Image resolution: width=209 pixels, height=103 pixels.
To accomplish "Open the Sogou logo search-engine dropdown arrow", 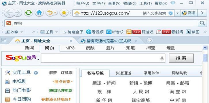I will click(x=38, y=59).
